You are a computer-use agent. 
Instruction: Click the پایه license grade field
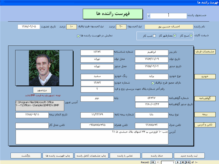(97, 99)
